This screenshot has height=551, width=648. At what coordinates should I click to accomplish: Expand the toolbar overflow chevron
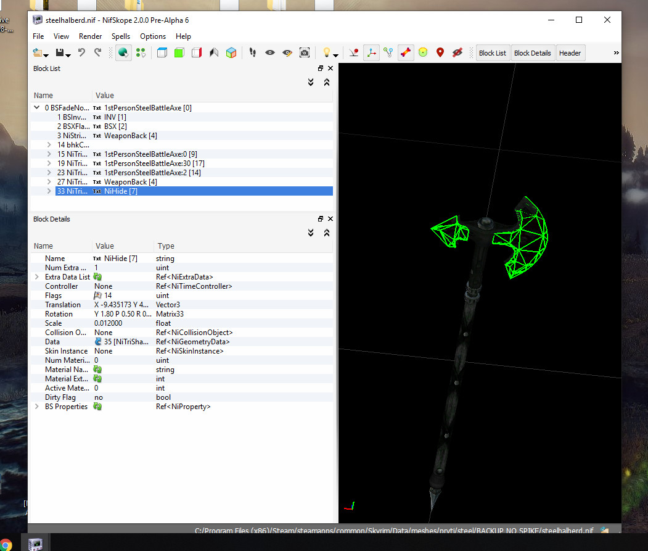click(x=616, y=53)
